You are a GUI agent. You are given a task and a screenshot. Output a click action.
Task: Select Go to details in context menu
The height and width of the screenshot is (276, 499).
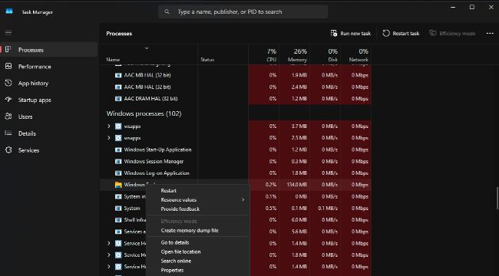coord(175,242)
